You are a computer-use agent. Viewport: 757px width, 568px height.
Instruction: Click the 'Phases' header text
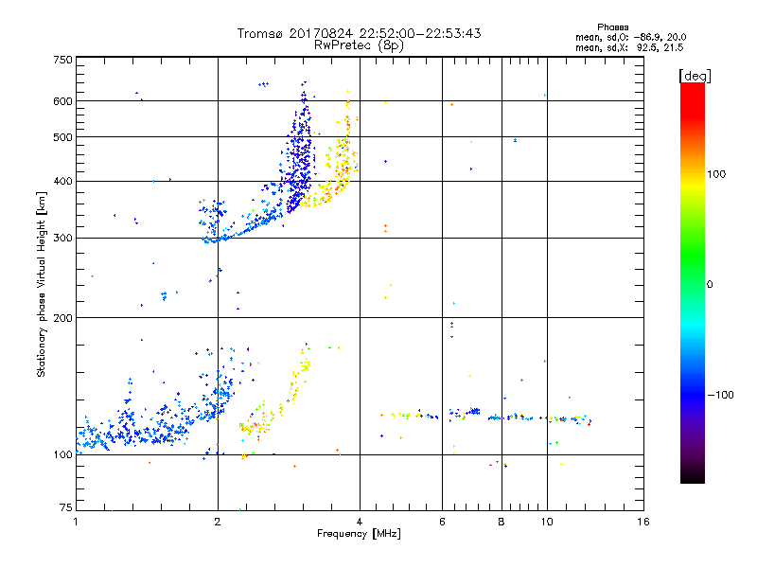612,27
